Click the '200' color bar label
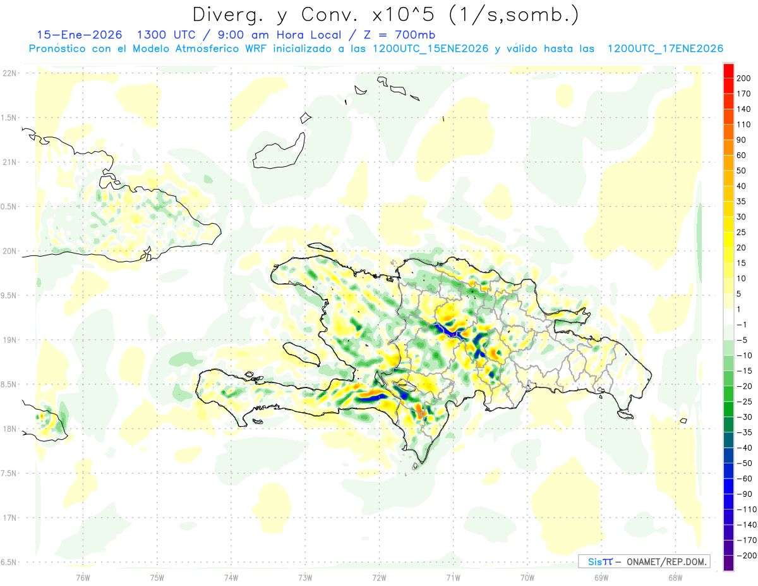This screenshot has height=586, width=758. click(743, 78)
